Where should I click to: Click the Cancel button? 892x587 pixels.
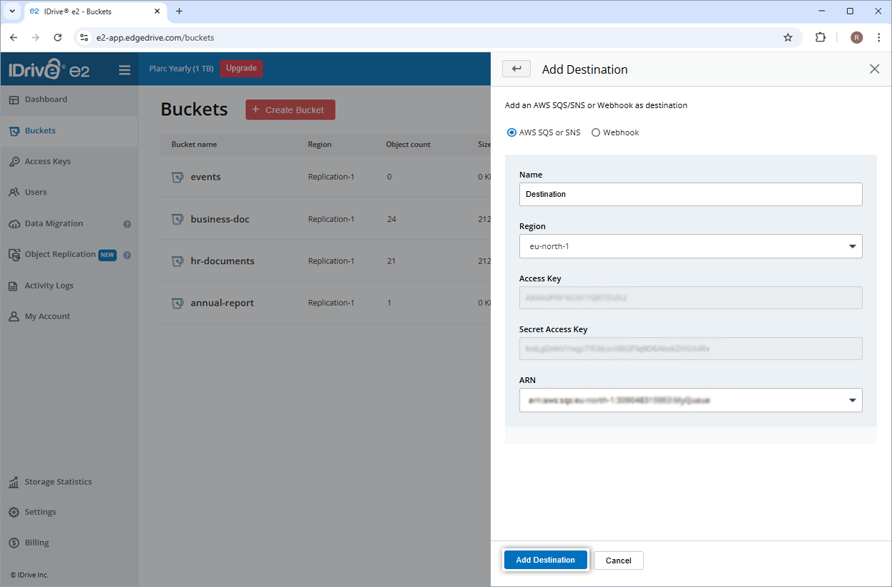click(x=619, y=561)
